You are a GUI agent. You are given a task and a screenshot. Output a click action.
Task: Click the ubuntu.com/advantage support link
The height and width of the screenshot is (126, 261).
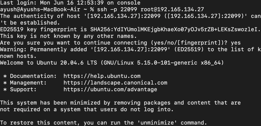110,89
